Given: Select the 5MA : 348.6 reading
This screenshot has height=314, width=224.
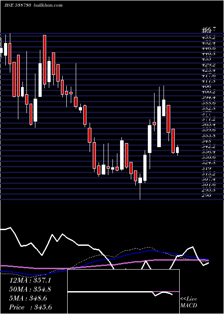Looking at the screenshot, I should (28, 298).
